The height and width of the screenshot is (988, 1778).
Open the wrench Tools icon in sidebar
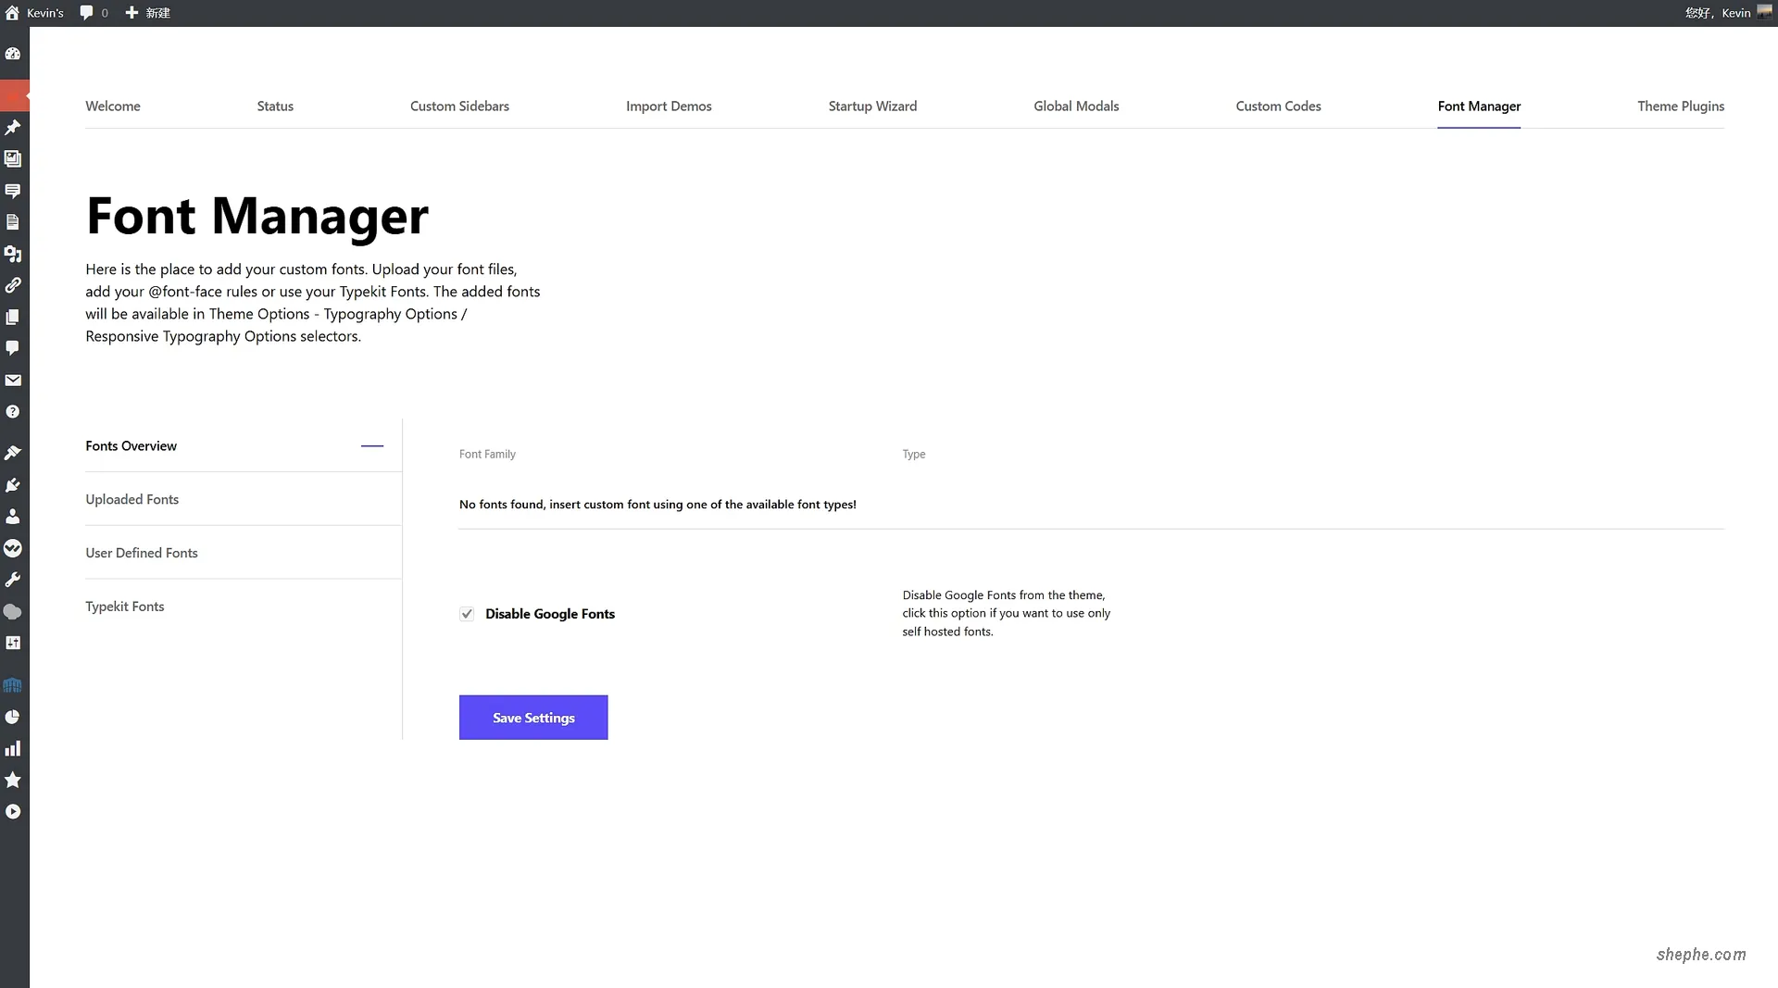click(x=13, y=580)
